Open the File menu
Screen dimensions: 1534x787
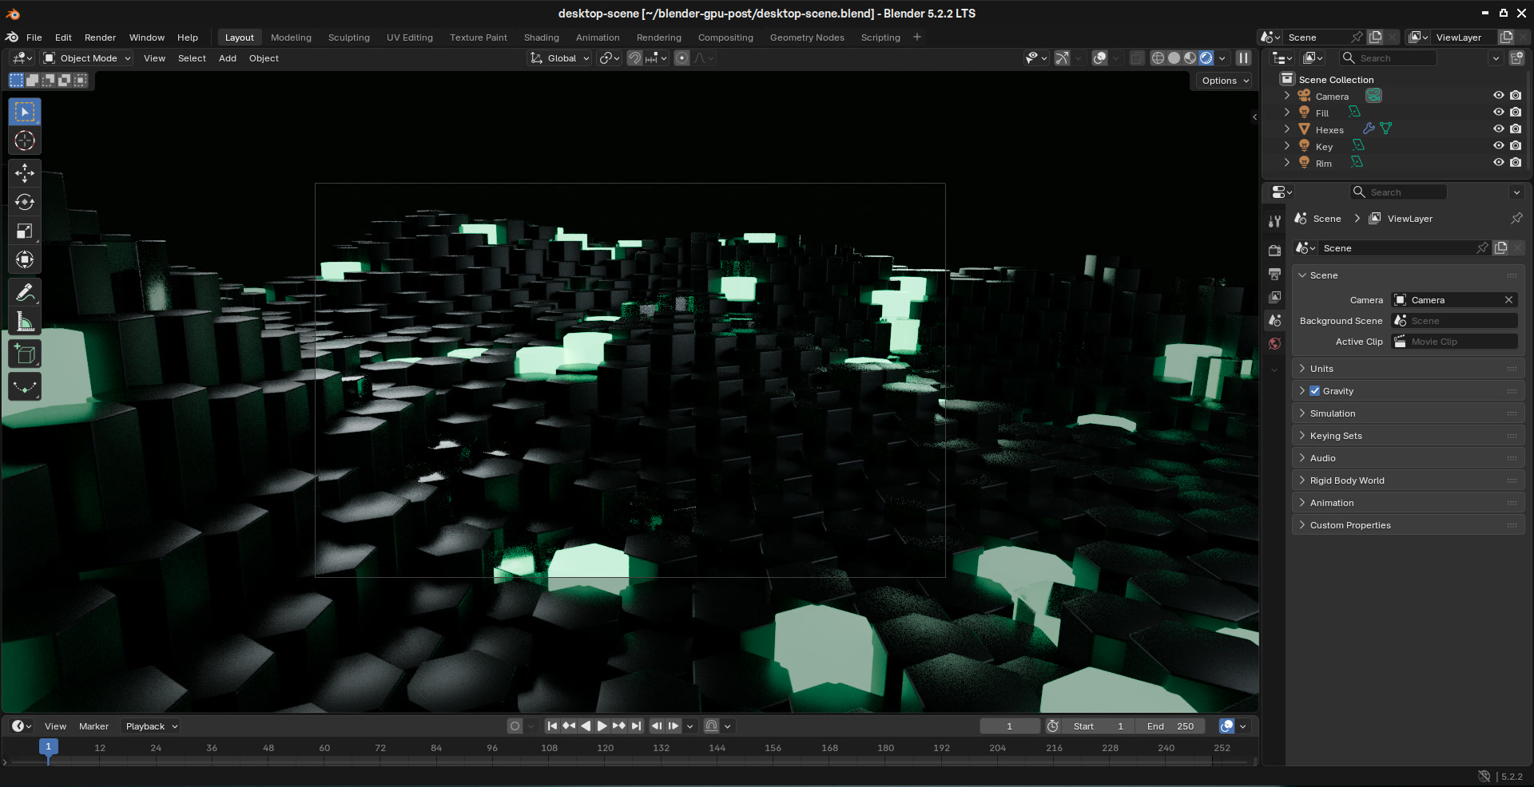[34, 38]
